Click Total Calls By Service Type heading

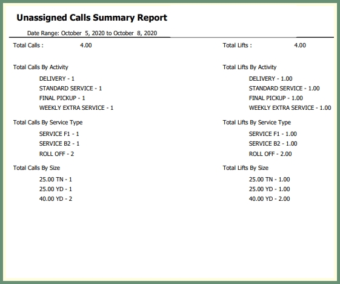(48, 123)
